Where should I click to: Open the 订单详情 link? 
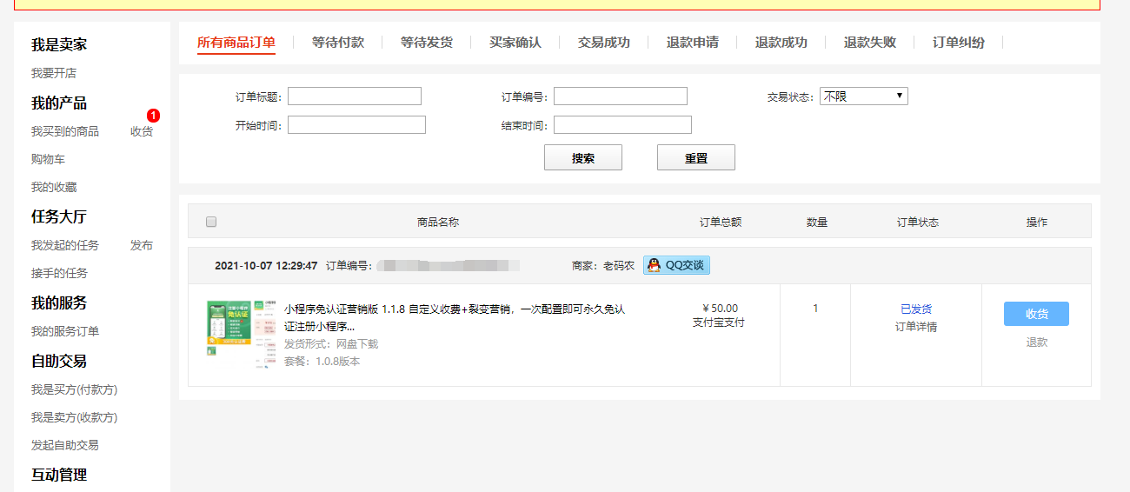916,327
